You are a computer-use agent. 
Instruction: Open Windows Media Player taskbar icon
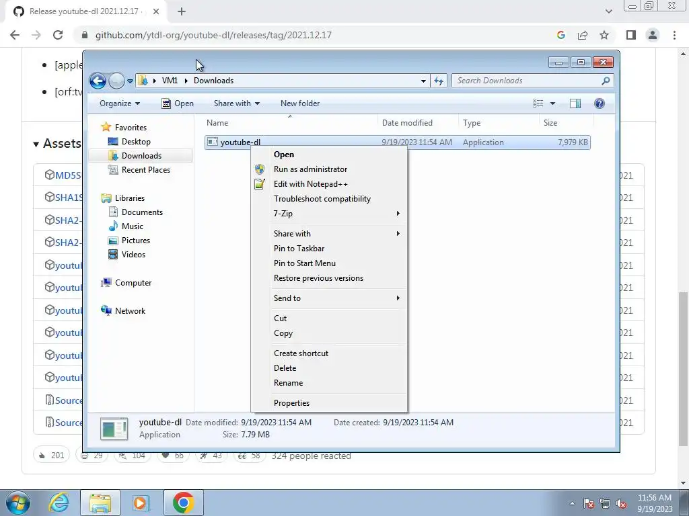(x=140, y=503)
